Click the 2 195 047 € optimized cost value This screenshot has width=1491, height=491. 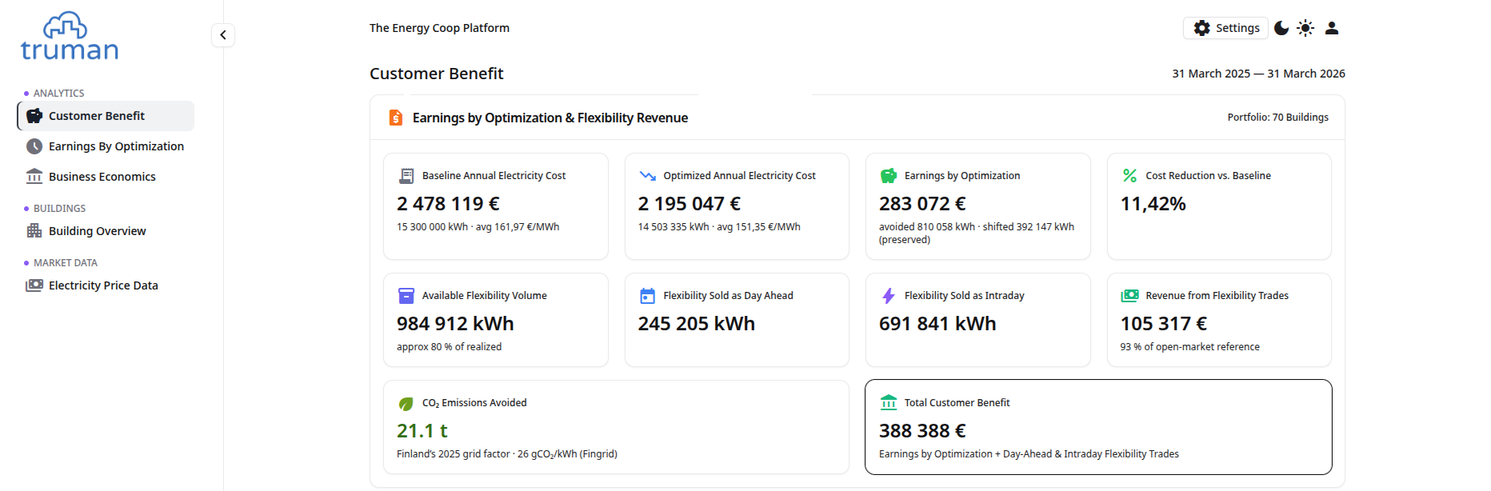point(689,204)
